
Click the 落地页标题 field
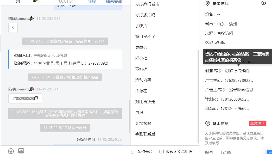tap(219, 42)
